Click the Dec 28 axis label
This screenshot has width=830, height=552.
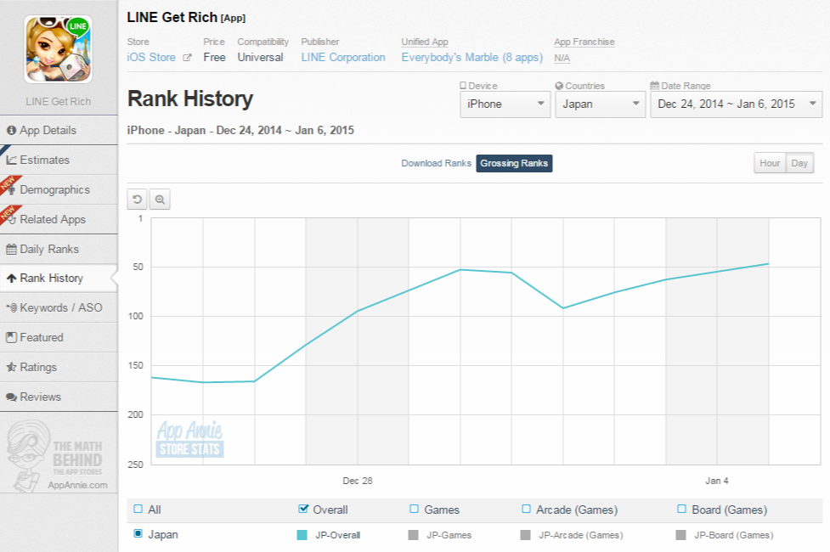358,481
